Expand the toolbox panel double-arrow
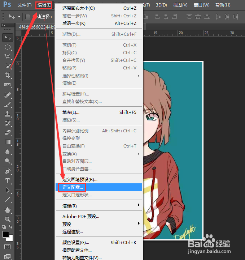 point(4,25)
